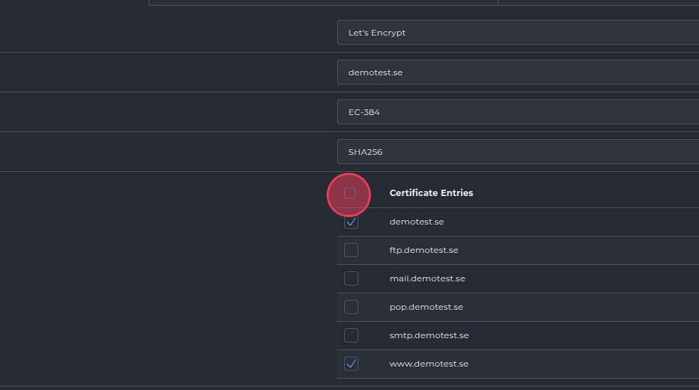Tick the mail.demotest.se checkbox
699x390 pixels.
coord(351,278)
